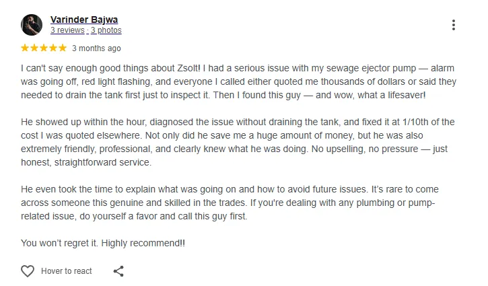Image resolution: width=488 pixels, height=286 pixels.
Task: View the reviewer's 3 photos
Action: 106,30
